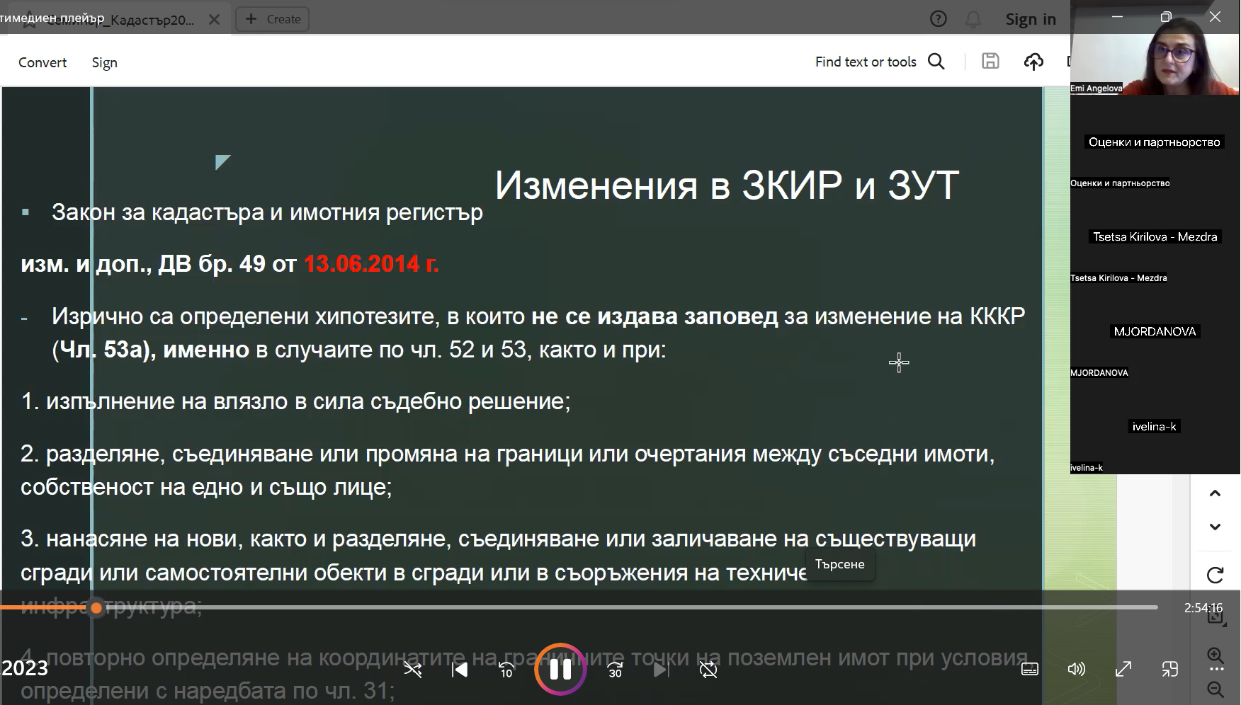Viewport: 1241px width, 705px height.
Task: Skip back 10 seconds
Action: pyautogui.click(x=506, y=669)
